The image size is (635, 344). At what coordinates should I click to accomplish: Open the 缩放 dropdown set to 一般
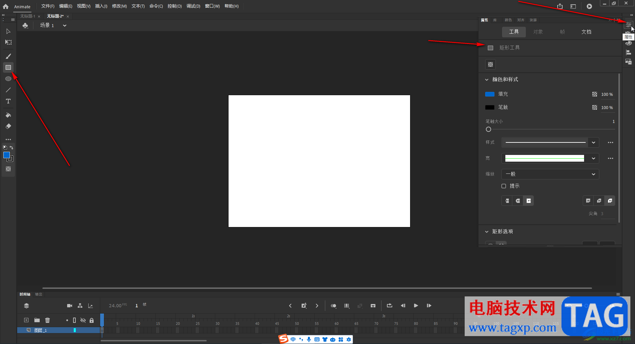pyautogui.click(x=550, y=174)
